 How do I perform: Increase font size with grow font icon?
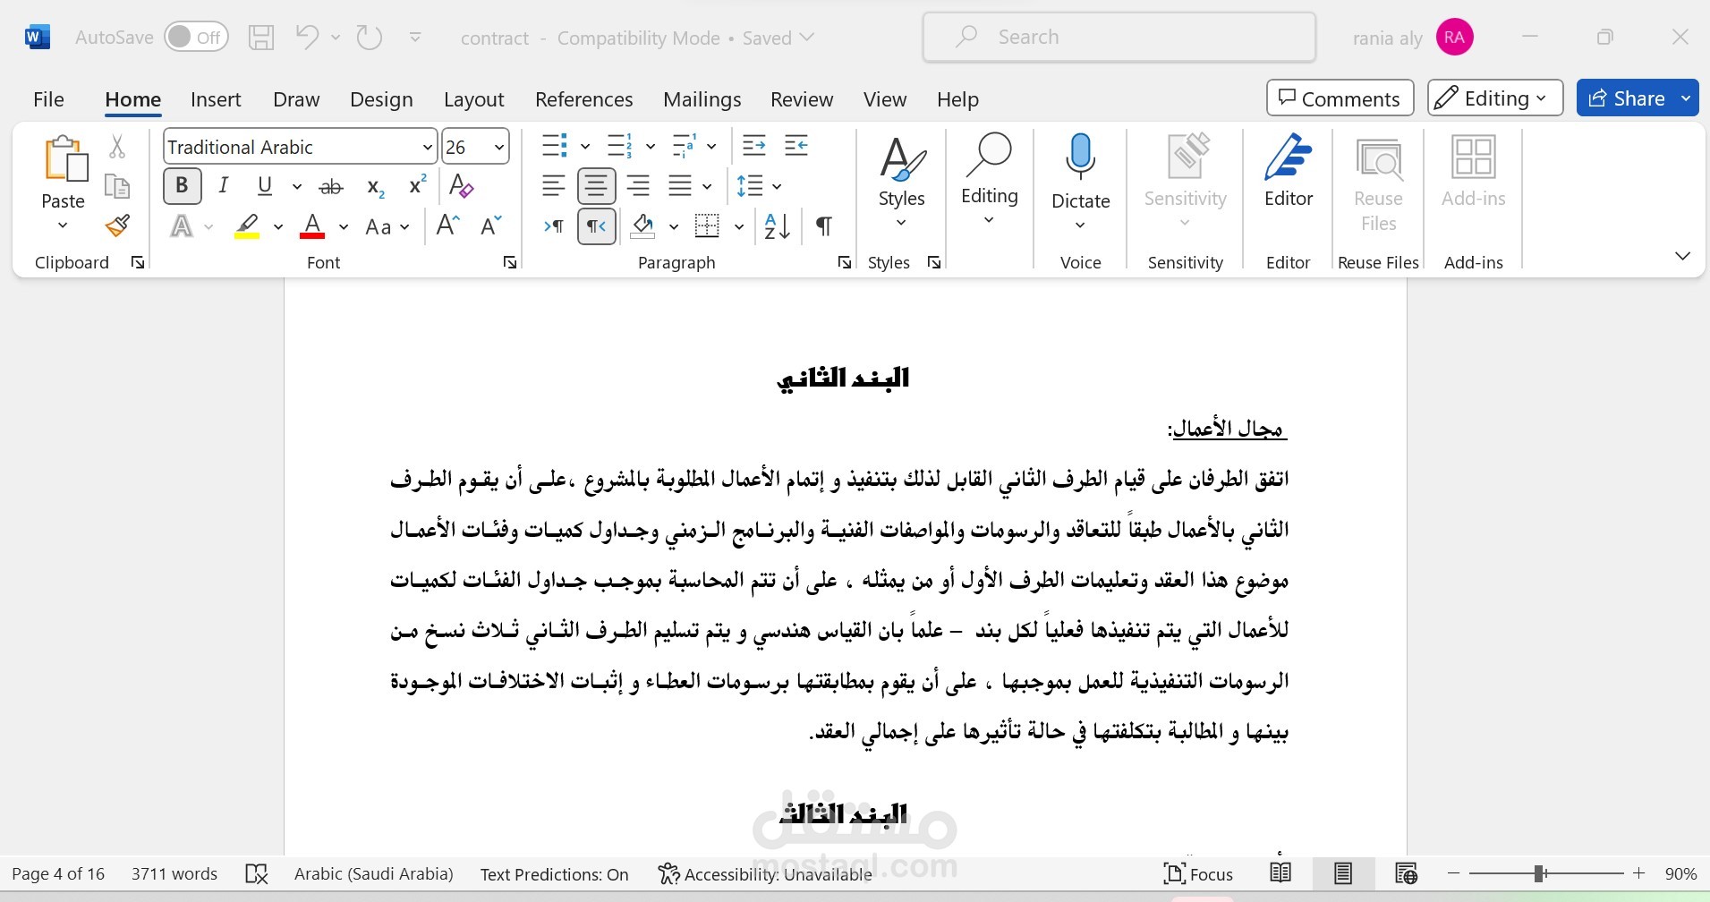[447, 226]
